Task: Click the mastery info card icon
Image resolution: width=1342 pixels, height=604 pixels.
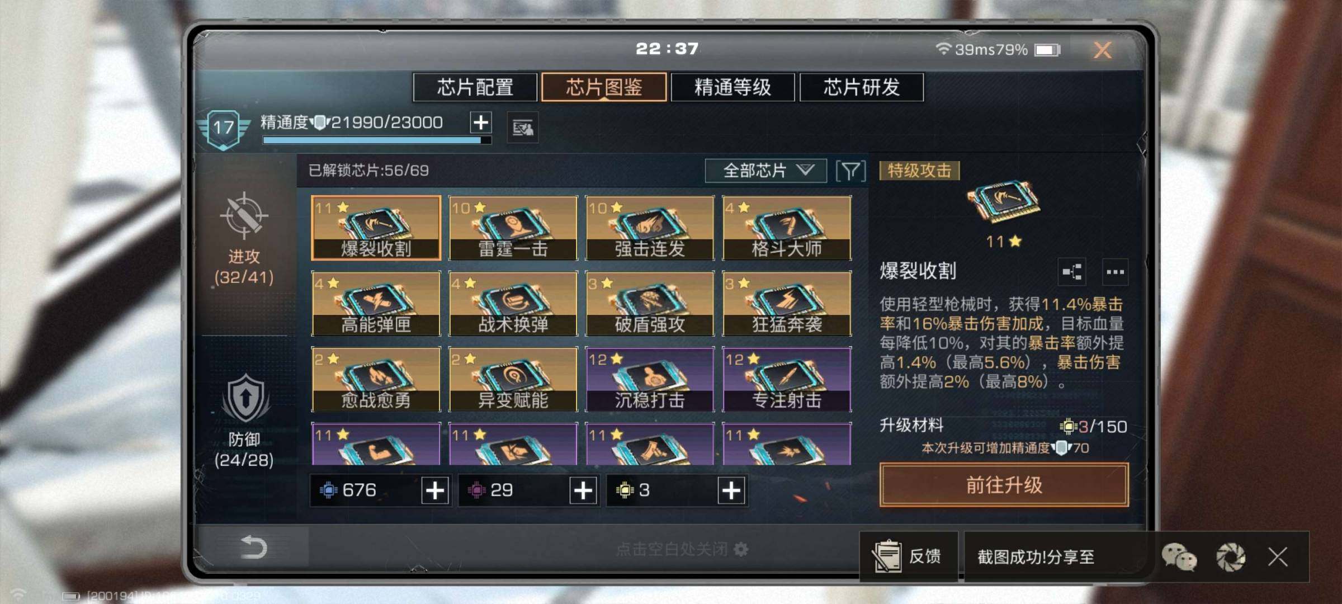Action: [523, 128]
